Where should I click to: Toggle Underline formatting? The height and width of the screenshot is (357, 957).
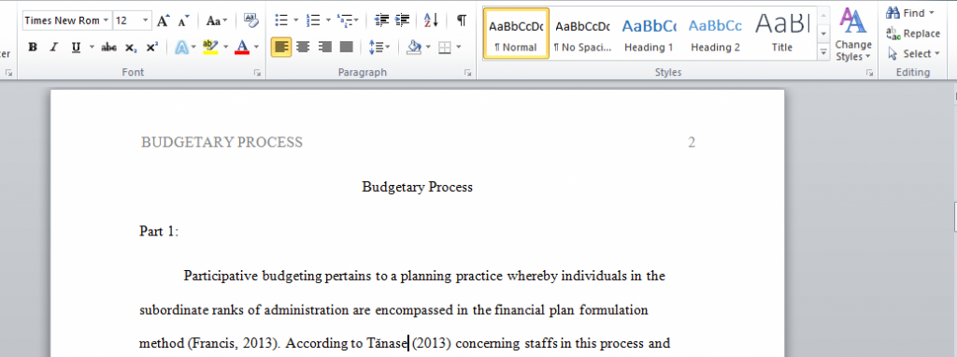pos(76,47)
